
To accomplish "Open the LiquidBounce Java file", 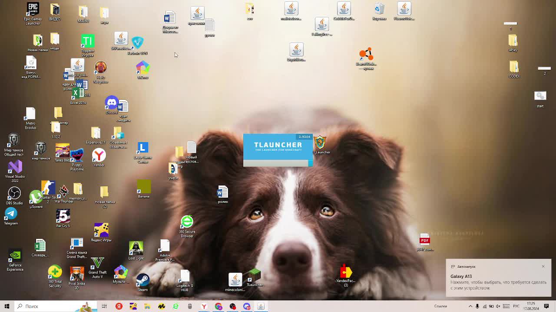I will (296, 52).
